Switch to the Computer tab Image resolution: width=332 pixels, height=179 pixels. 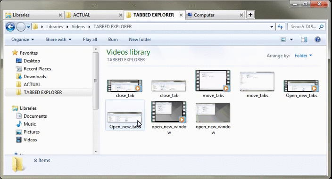pyautogui.click(x=215, y=15)
